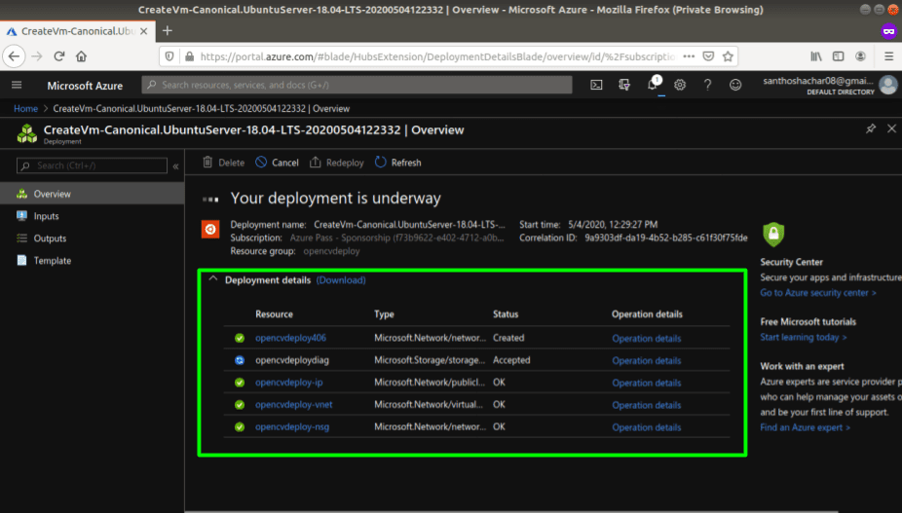The image size is (902, 513).
Task: Go back in Firefox
Action: click(15, 56)
